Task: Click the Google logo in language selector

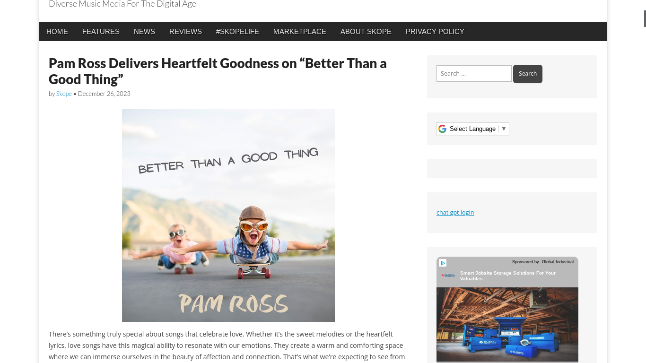Action: tap(442, 129)
